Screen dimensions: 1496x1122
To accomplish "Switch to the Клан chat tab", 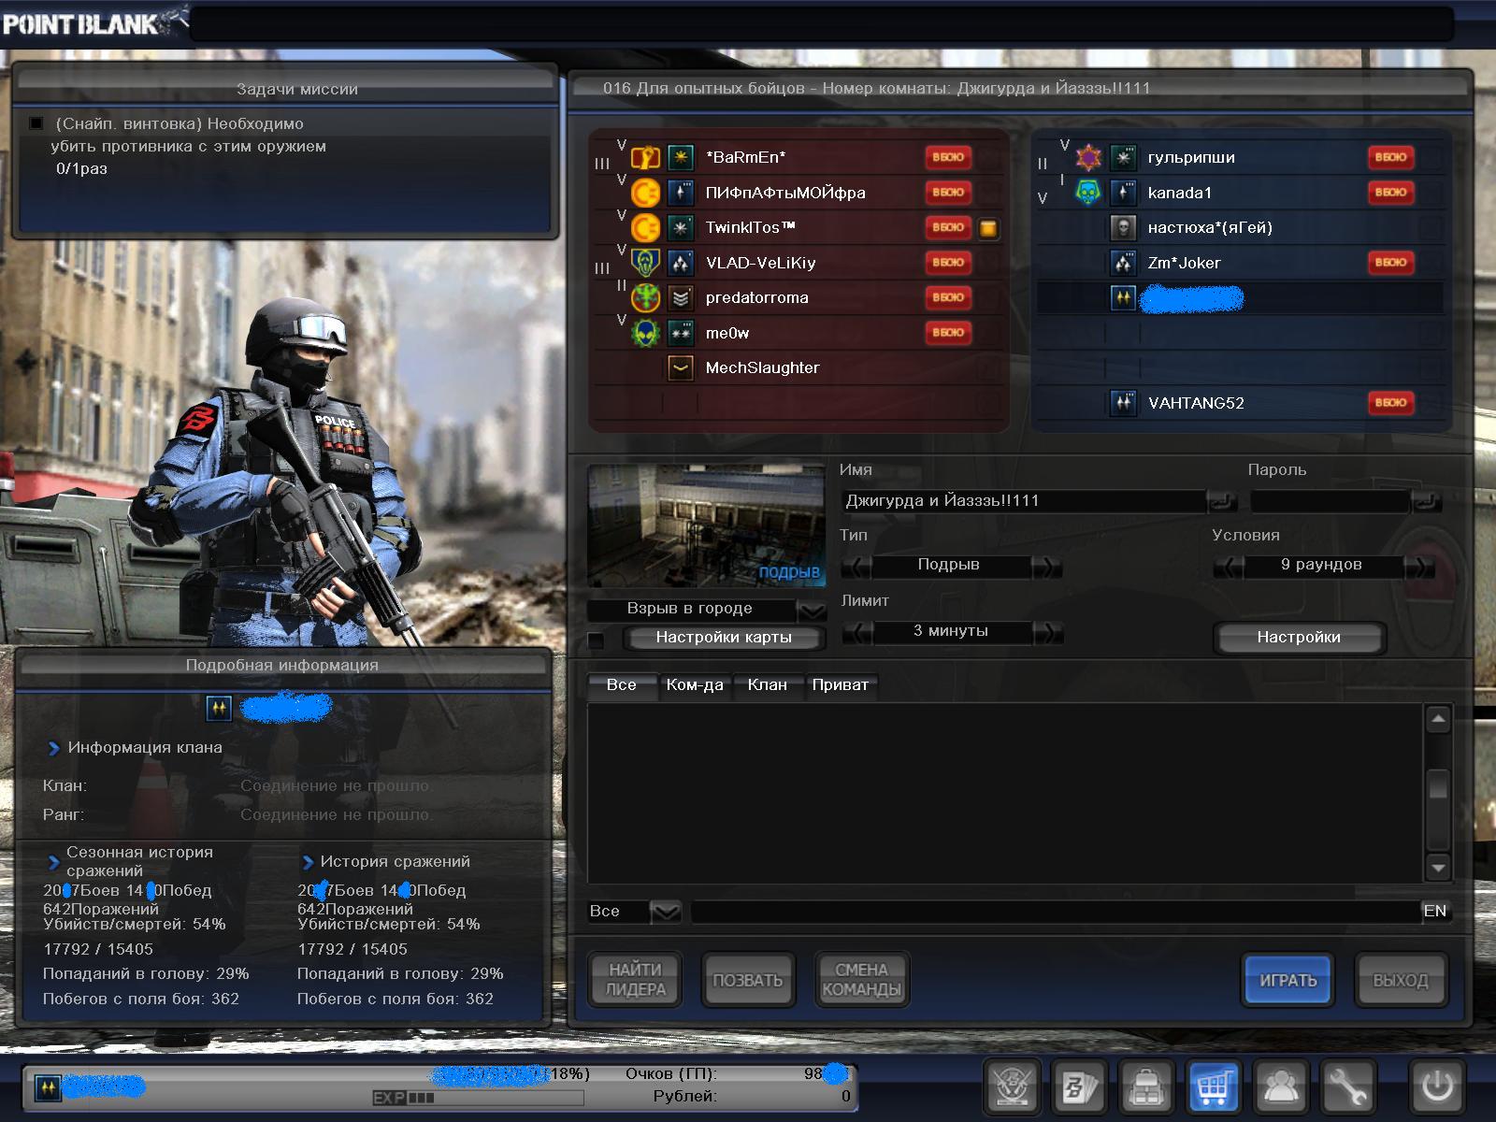I will pos(767,685).
